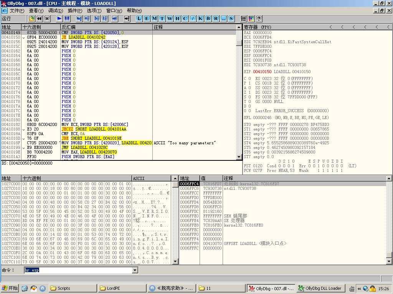This screenshot has width=393, height=294.
Task: Open the 调试(D) menu
Action: 55,11
